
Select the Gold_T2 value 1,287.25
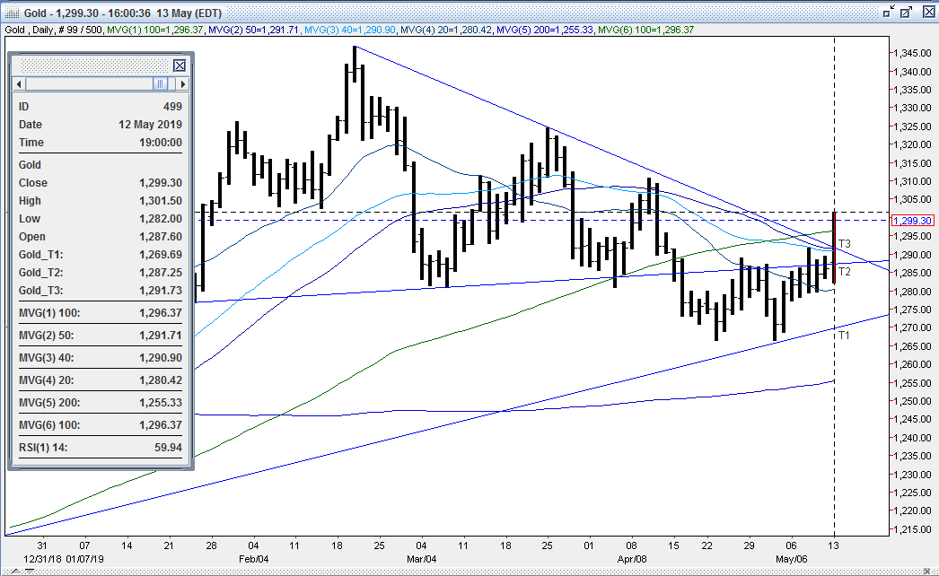[161, 273]
